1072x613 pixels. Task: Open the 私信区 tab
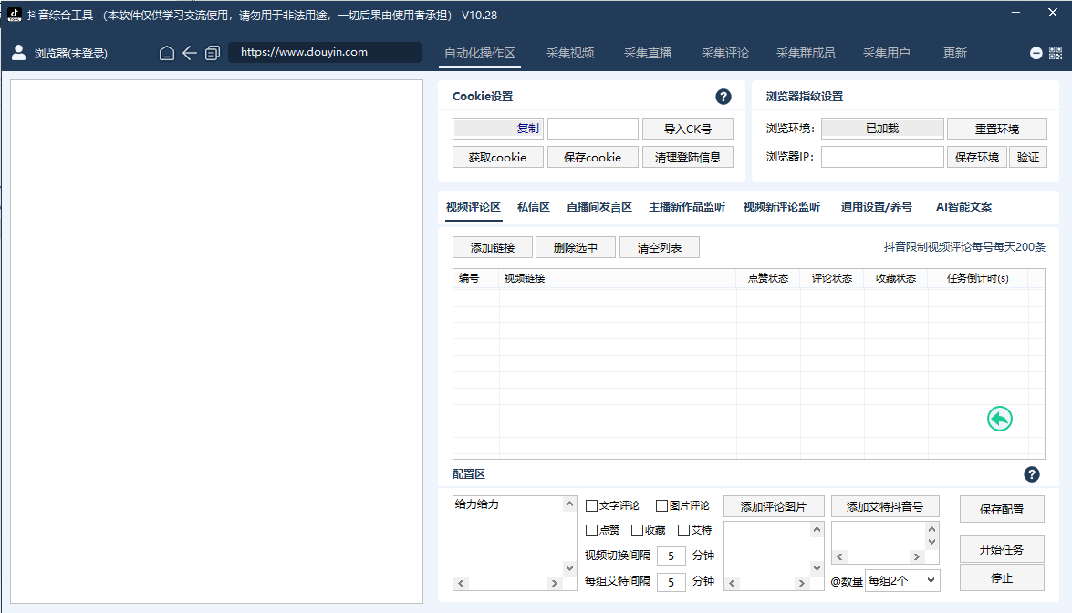point(533,207)
